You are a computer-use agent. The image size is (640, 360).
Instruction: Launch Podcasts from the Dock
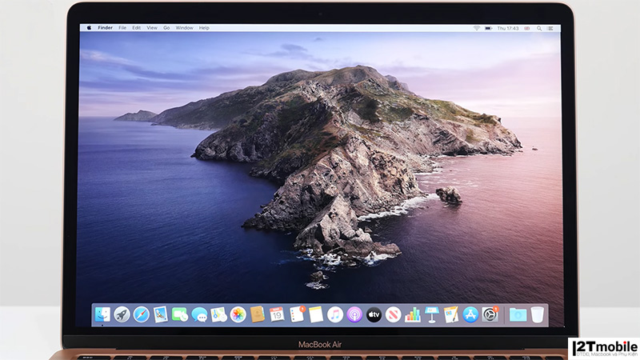point(354,314)
